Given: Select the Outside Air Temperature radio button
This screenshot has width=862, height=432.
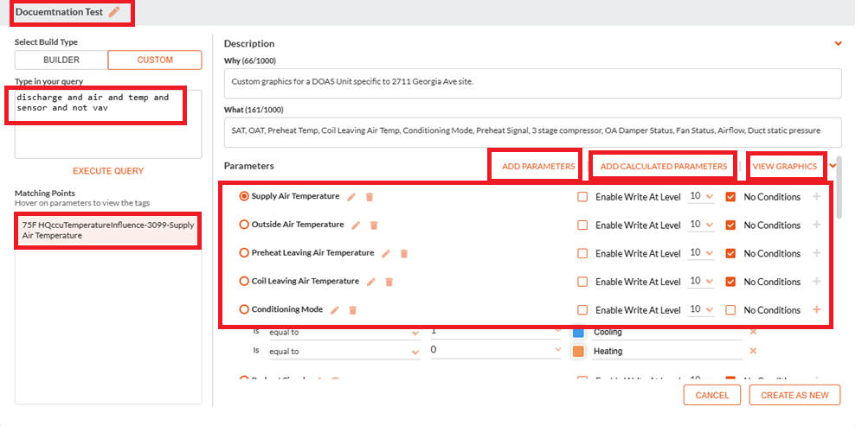Looking at the screenshot, I should 244,225.
